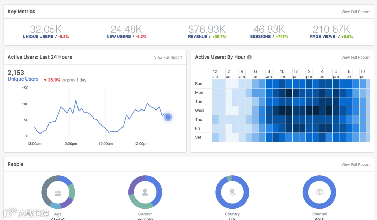Click the Wed row label in heatmap
The width and height of the screenshot is (377, 220).
point(199,111)
